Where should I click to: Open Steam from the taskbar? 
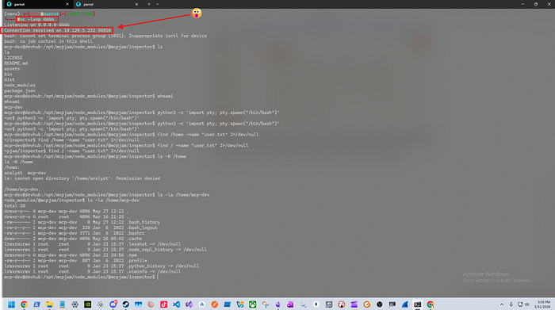[125, 304]
